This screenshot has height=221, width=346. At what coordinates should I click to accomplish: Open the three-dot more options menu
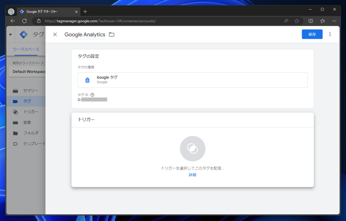(x=330, y=35)
